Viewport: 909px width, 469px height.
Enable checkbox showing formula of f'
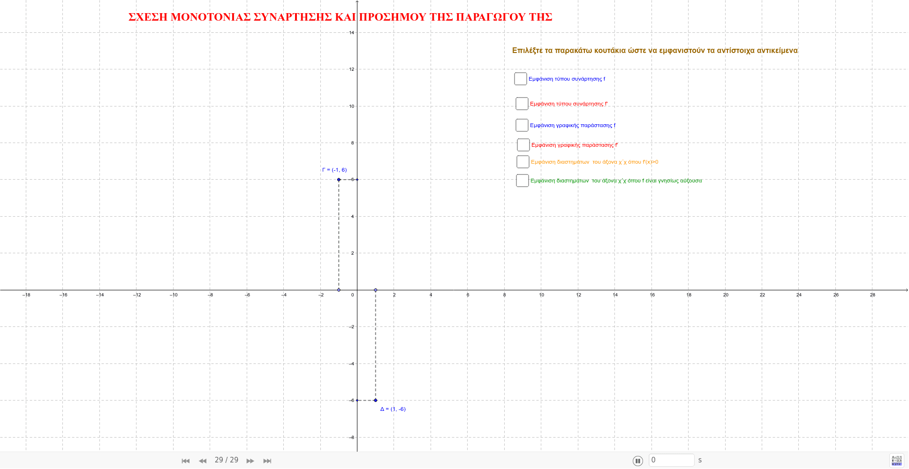pos(522,104)
